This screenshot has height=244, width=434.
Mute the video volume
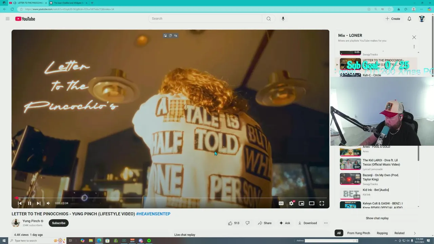click(x=48, y=203)
